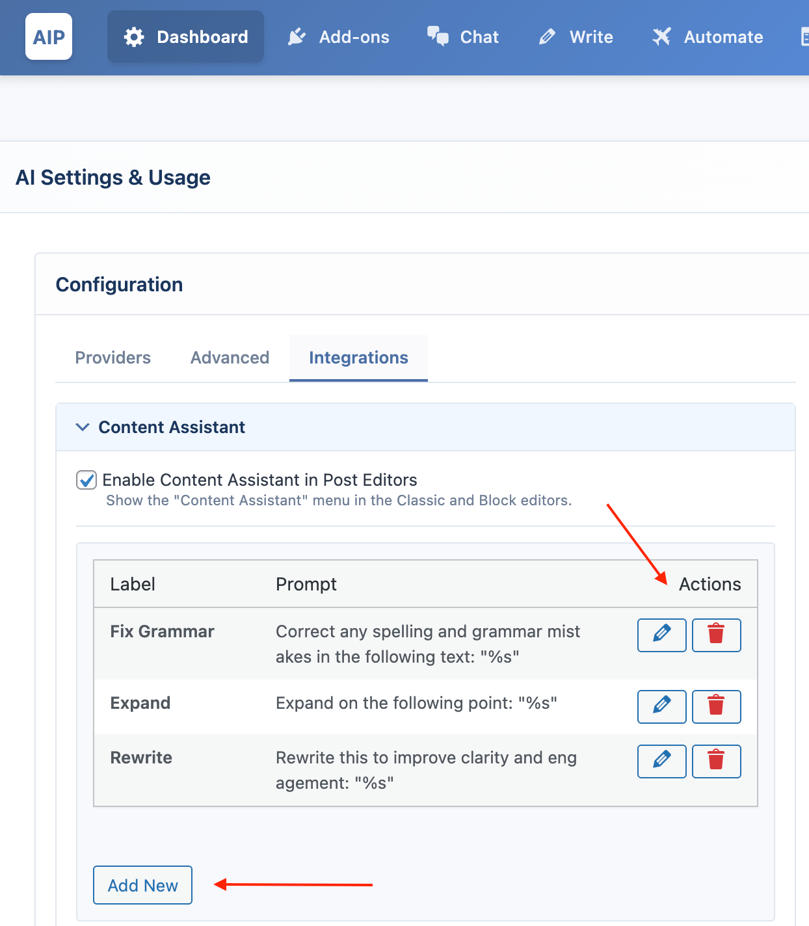This screenshot has height=926, width=809.
Task: Edit the Rewrite prompt
Action: [661, 761]
